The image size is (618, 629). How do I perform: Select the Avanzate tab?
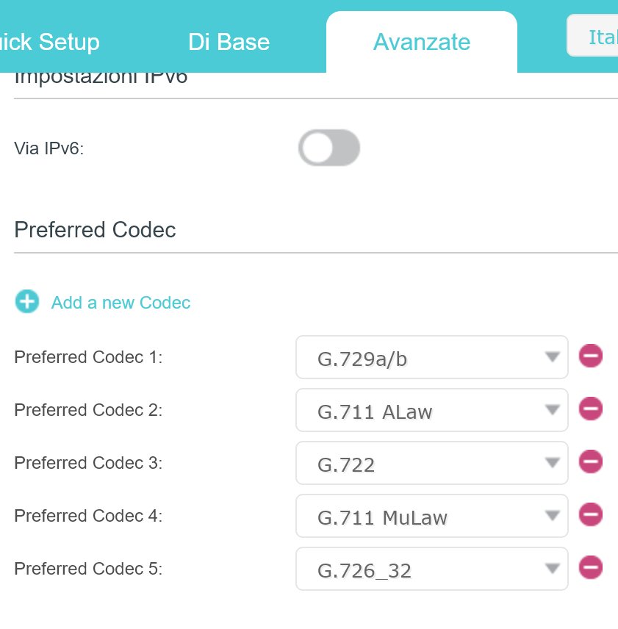pos(422,42)
